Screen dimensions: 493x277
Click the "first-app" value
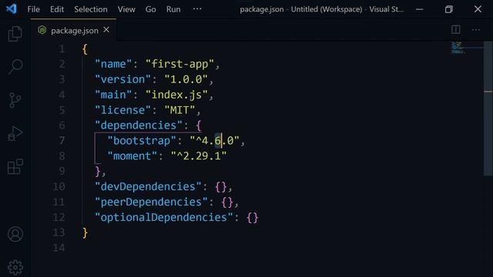179,65
